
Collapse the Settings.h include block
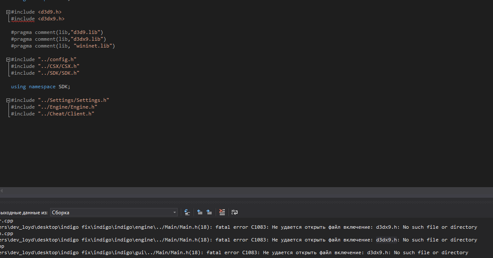coord(8,101)
